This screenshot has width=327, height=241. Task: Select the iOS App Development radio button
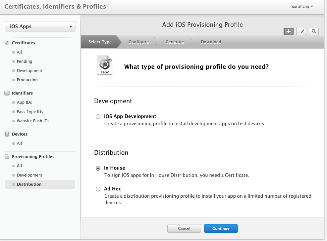click(98, 117)
